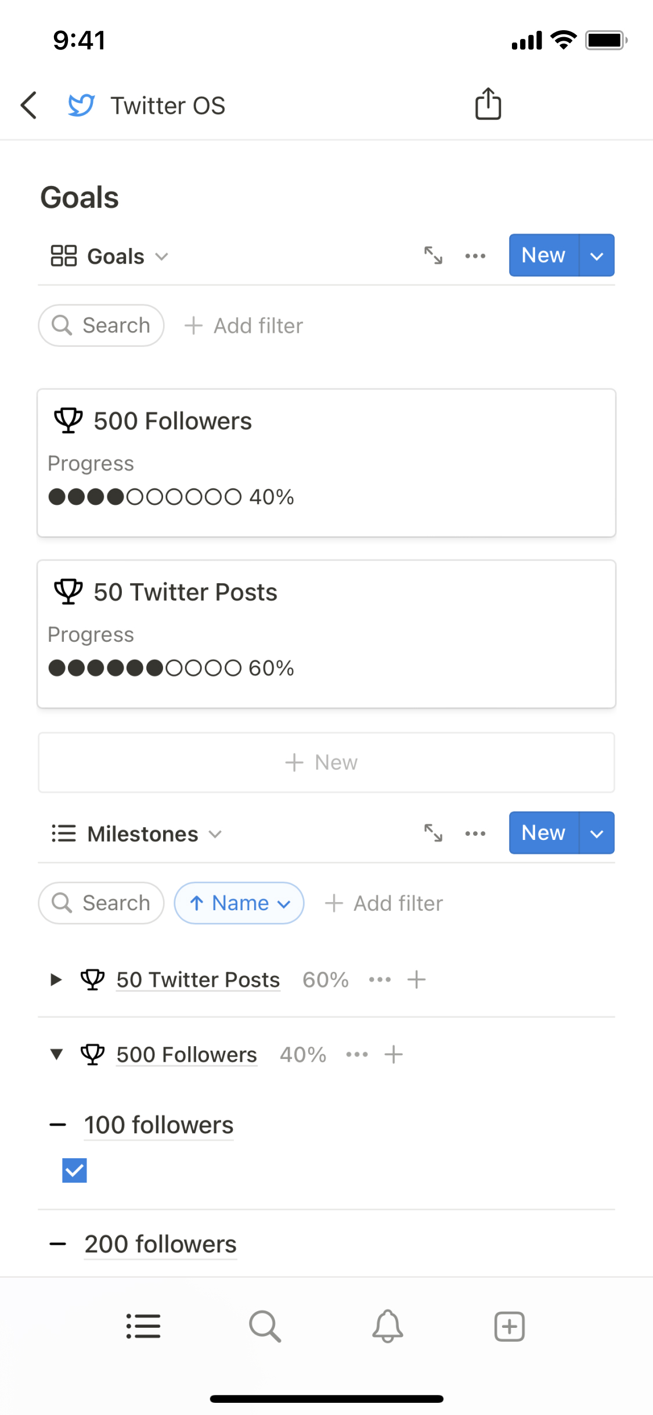
Task: Tap the Goals database Search field
Action: pyautogui.click(x=102, y=326)
